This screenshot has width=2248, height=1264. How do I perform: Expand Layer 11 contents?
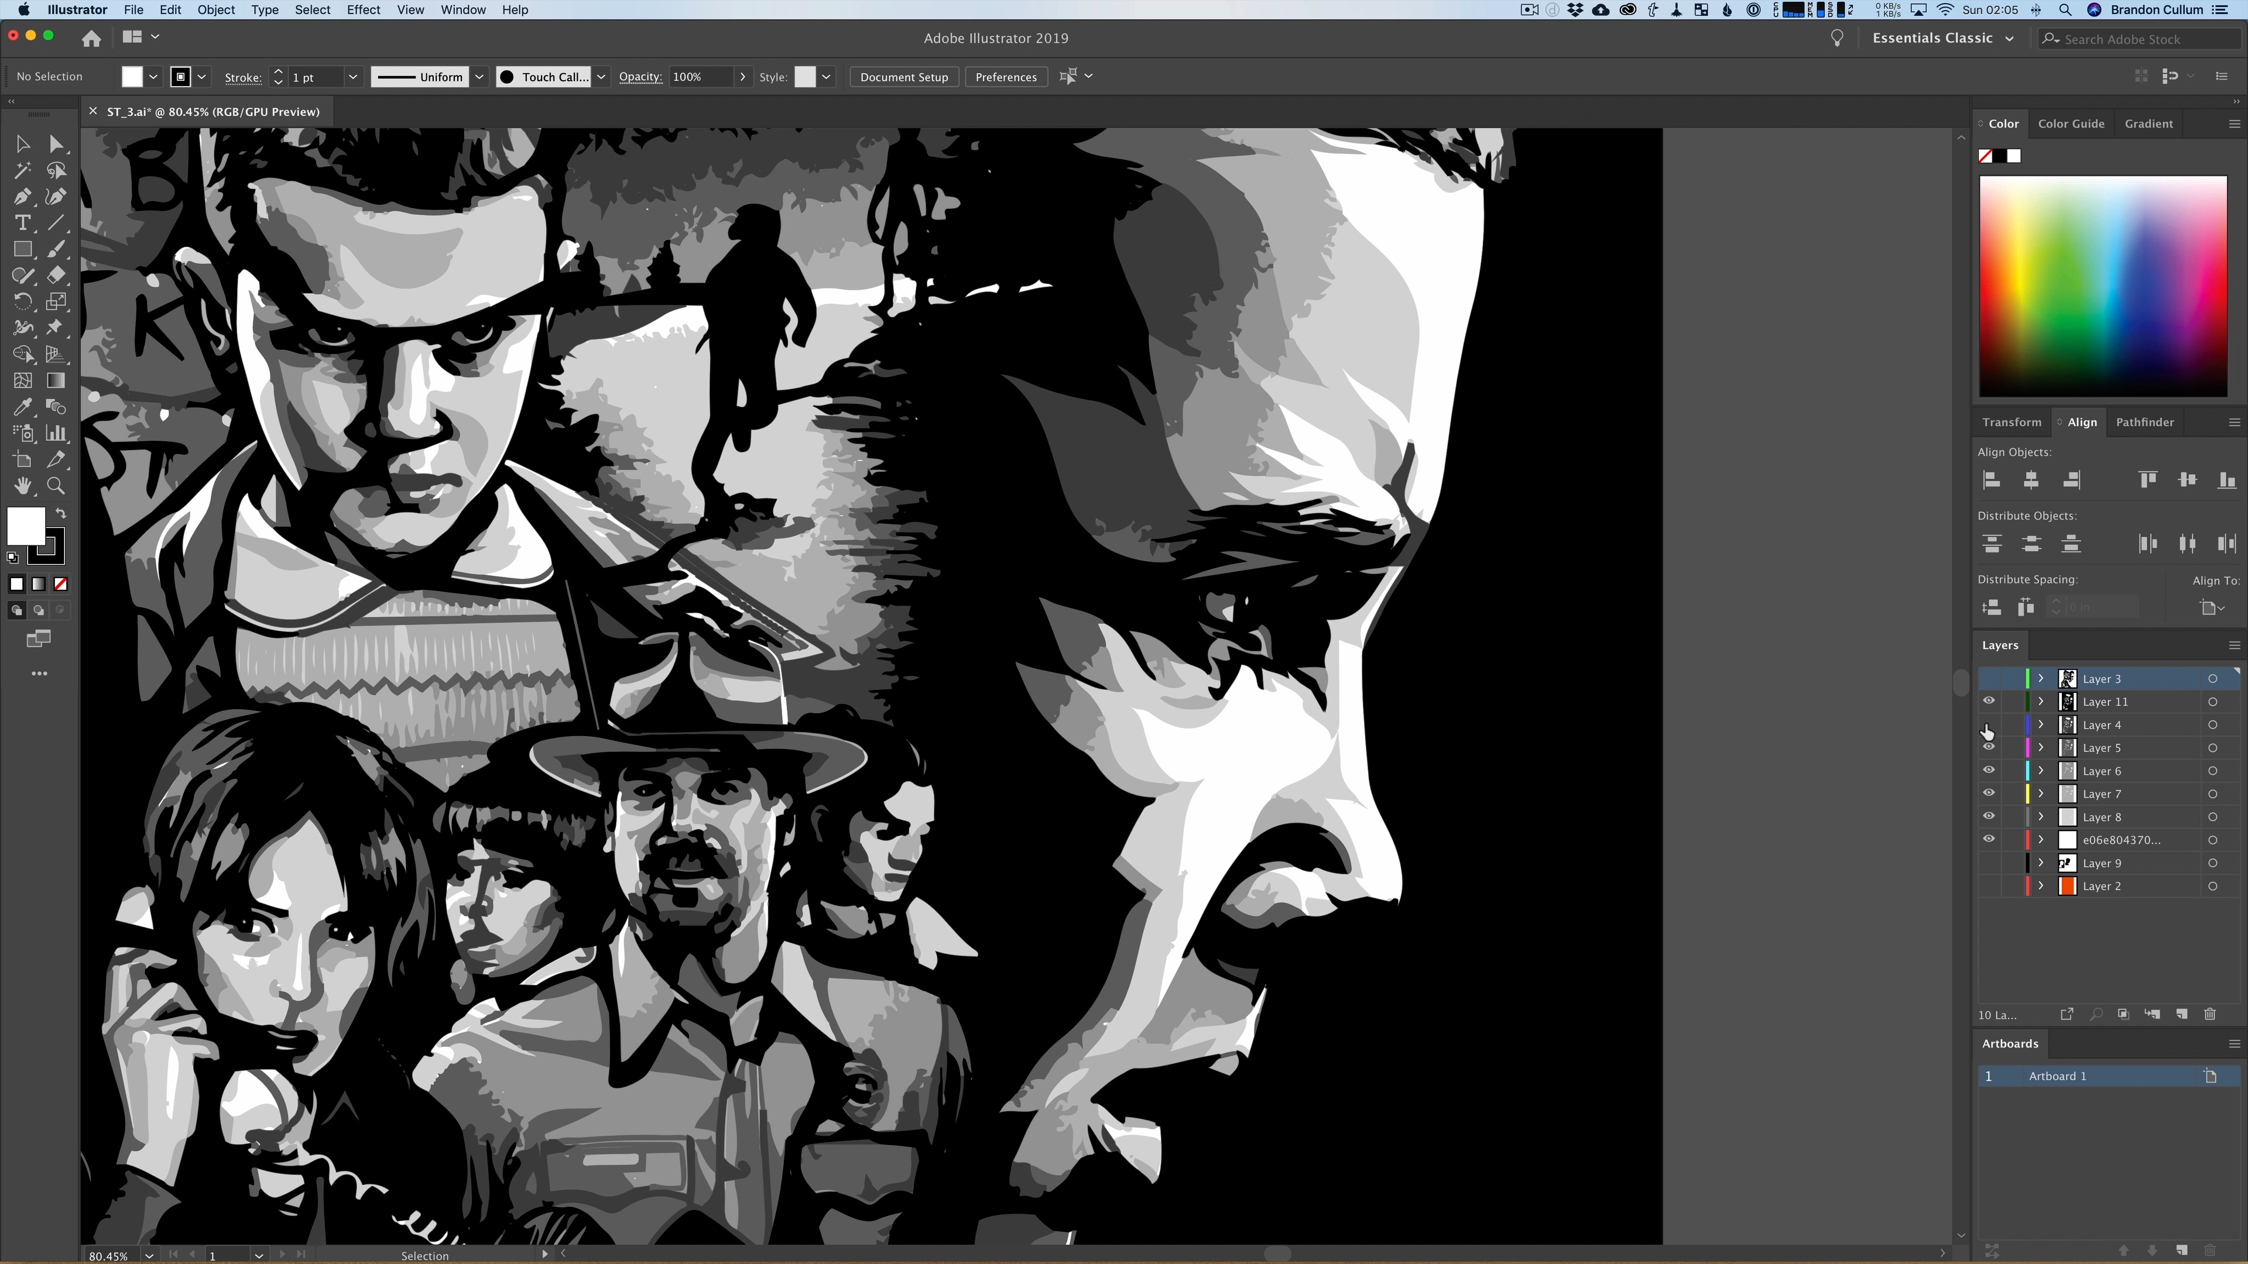pyautogui.click(x=2040, y=702)
